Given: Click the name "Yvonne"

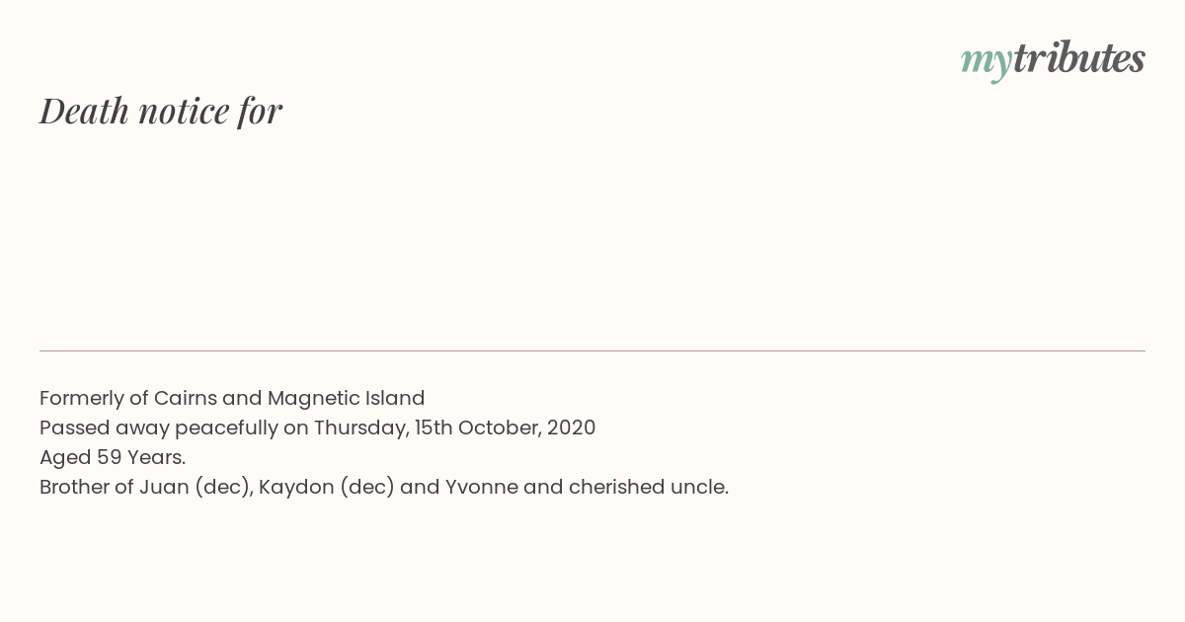Looking at the screenshot, I should click(482, 487).
